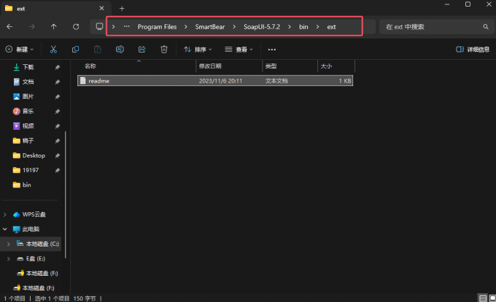496x302 pixels.
Task: Click the search magnifier icon
Action: pos(486,27)
